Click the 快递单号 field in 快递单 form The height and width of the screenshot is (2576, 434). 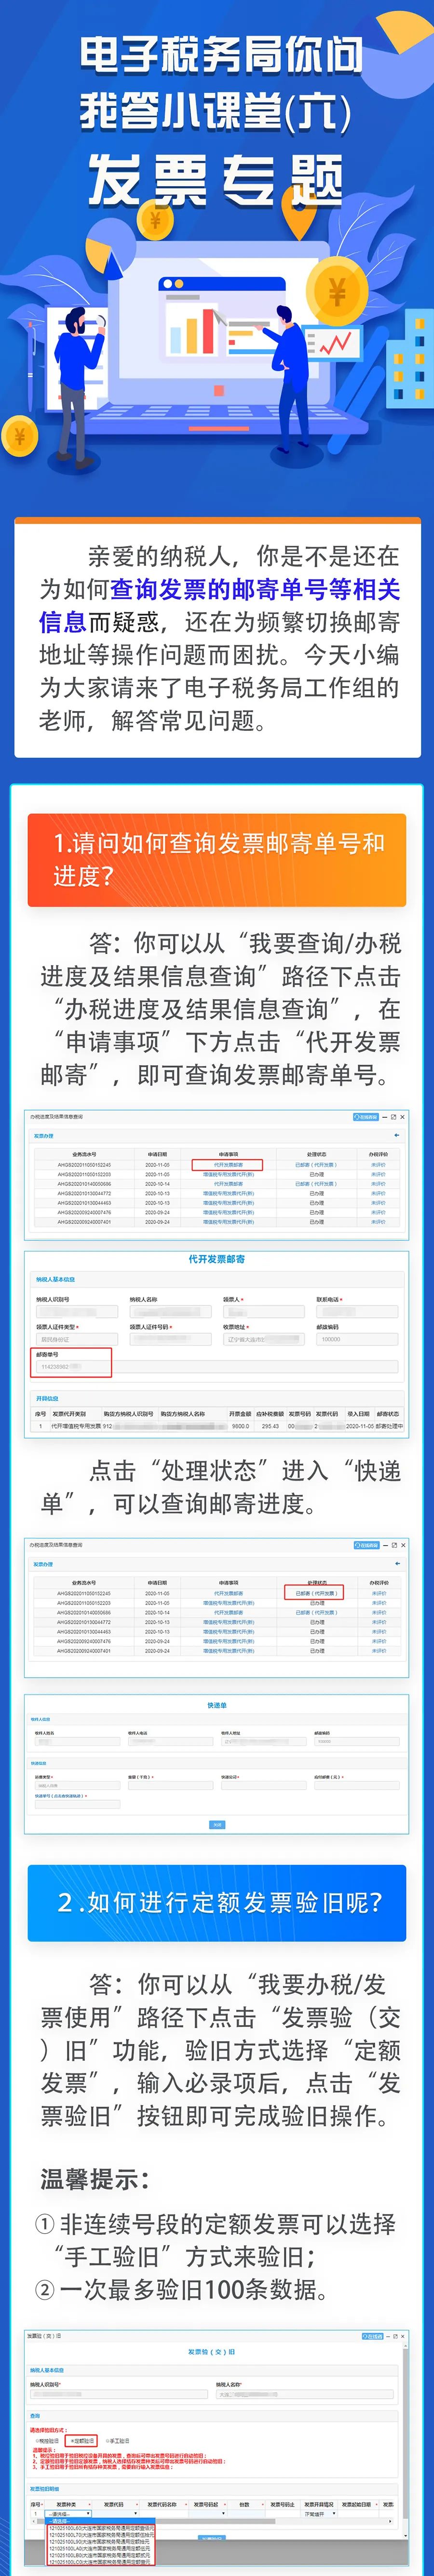[x=77, y=1804]
